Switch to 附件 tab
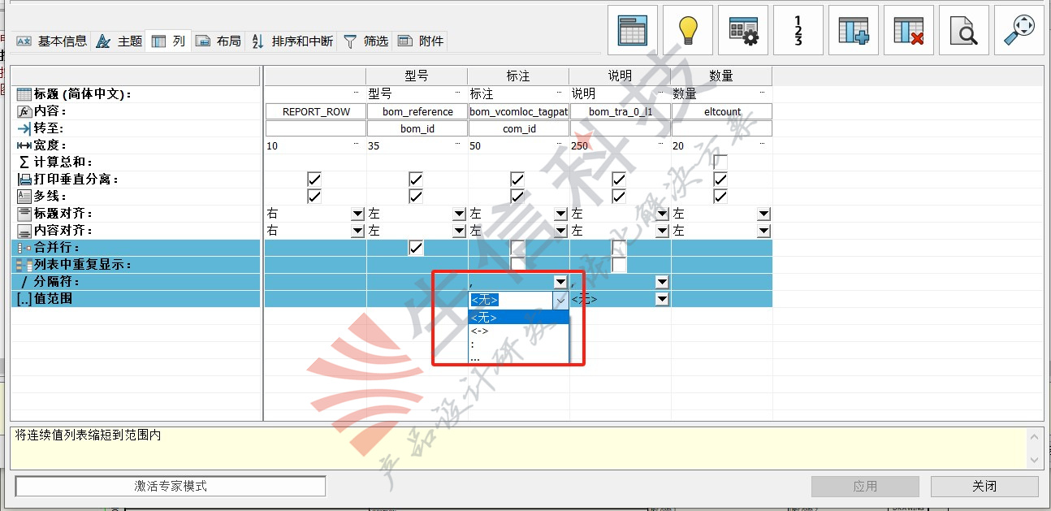1051x511 pixels. point(422,41)
